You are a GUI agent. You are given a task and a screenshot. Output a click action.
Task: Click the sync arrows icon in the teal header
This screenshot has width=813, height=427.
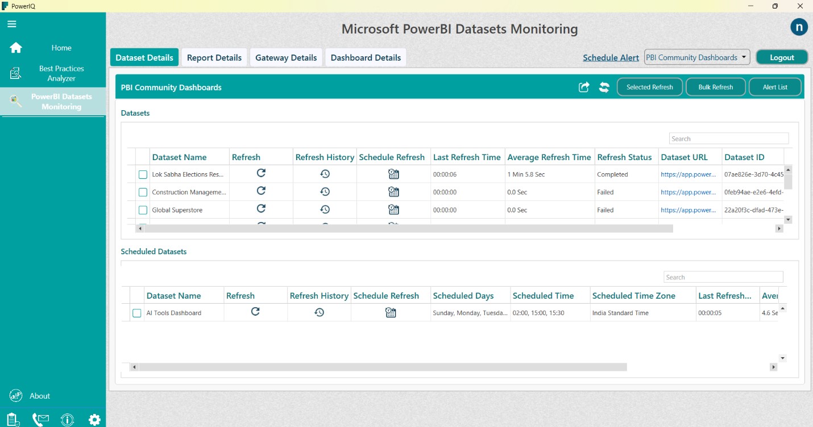[x=604, y=87]
